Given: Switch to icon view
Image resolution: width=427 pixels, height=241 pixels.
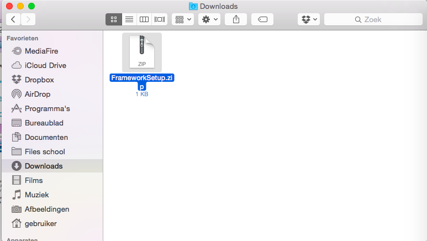Looking at the screenshot, I should click(114, 19).
